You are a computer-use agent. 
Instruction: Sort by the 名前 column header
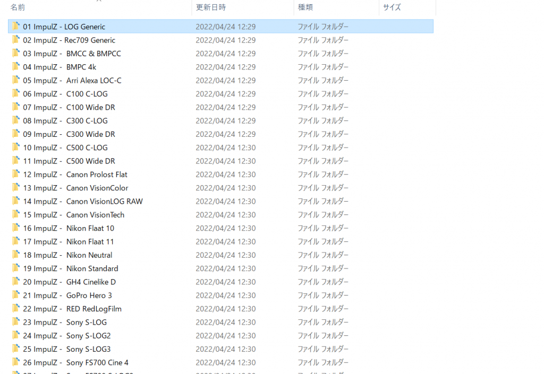18,7
